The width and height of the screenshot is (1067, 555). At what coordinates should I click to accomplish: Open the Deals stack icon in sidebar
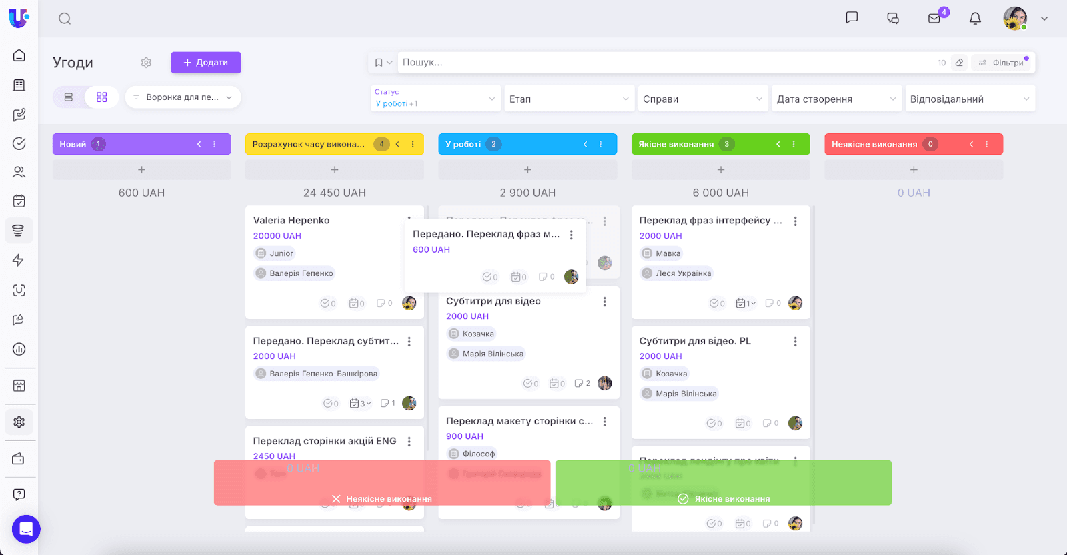coord(19,231)
